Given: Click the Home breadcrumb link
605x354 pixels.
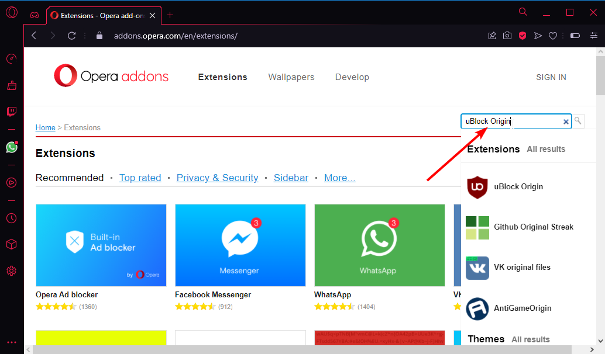Looking at the screenshot, I should coord(46,127).
